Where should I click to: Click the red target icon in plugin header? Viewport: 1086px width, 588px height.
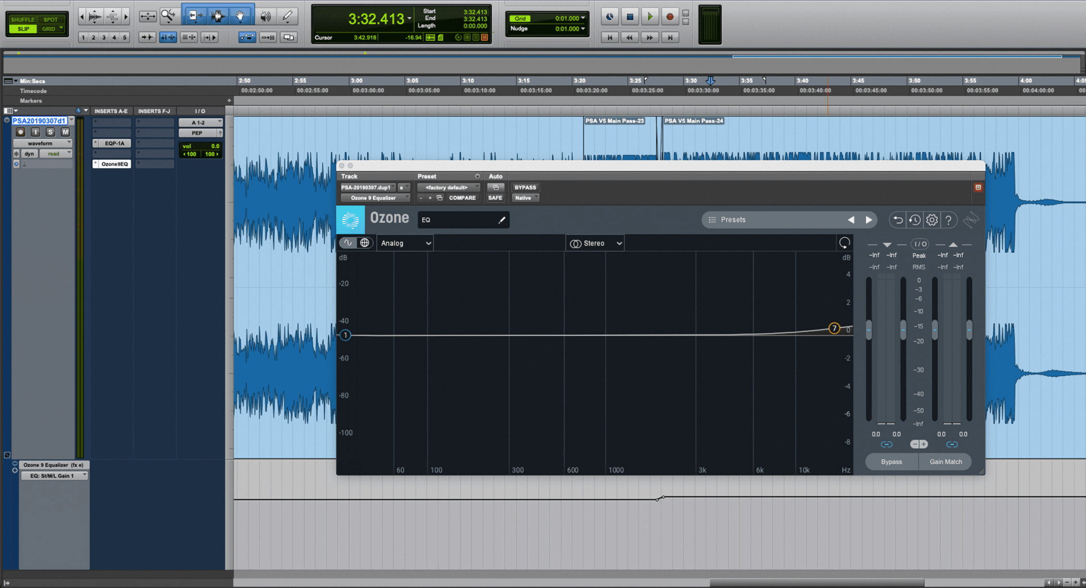(x=978, y=187)
